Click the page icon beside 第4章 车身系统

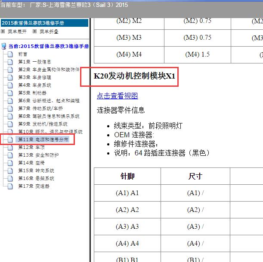click(10, 85)
